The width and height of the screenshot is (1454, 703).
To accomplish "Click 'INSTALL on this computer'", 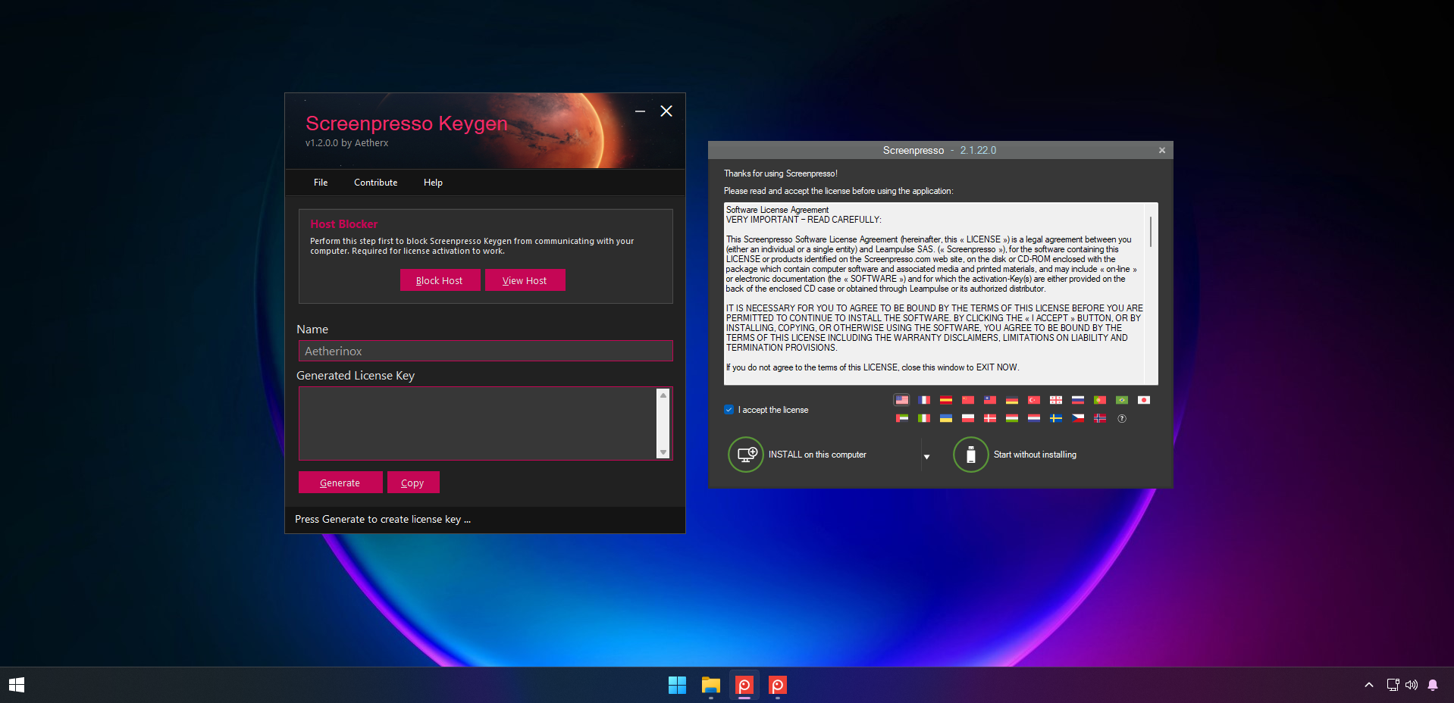I will click(798, 455).
